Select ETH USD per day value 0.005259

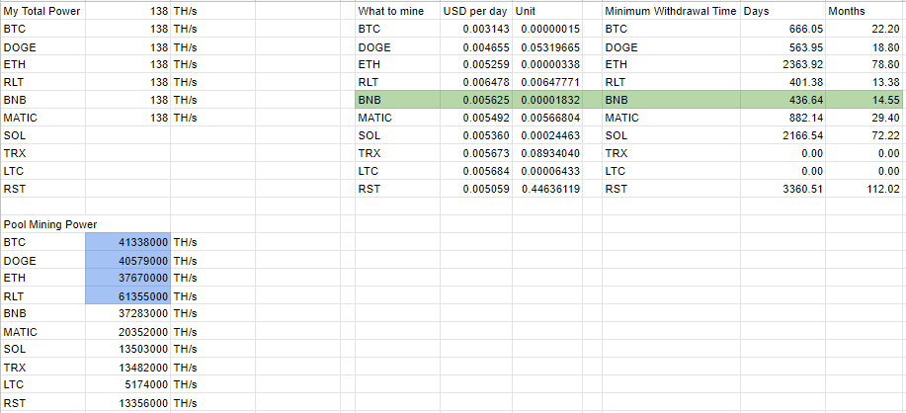pos(475,64)
